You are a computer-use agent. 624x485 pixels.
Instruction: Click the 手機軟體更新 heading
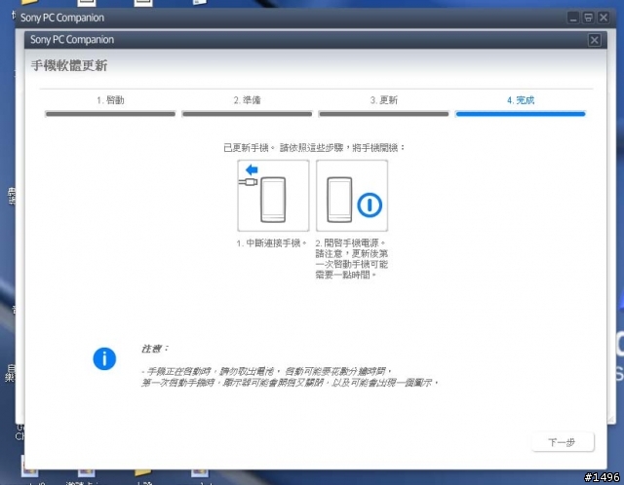point(69,65)
